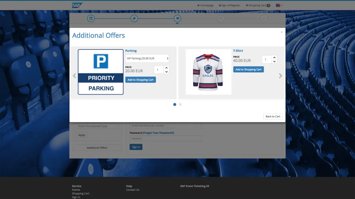This screenshot has height=199, width=355.
Task: Click the Priority Parking image
Action: click(101, 72)
